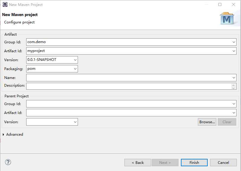Open the Parent Project Group Id dropdown
This screenshot has height=171, width=241.
234,104
